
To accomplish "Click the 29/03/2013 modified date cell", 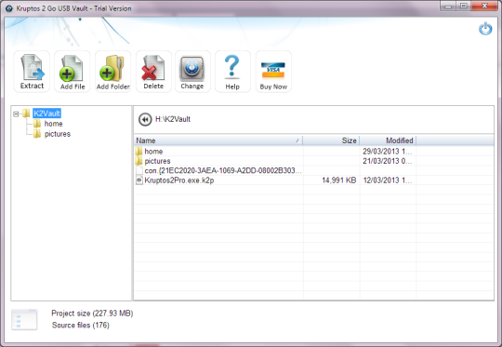I will pyautogui.click(x=387, y=152).
